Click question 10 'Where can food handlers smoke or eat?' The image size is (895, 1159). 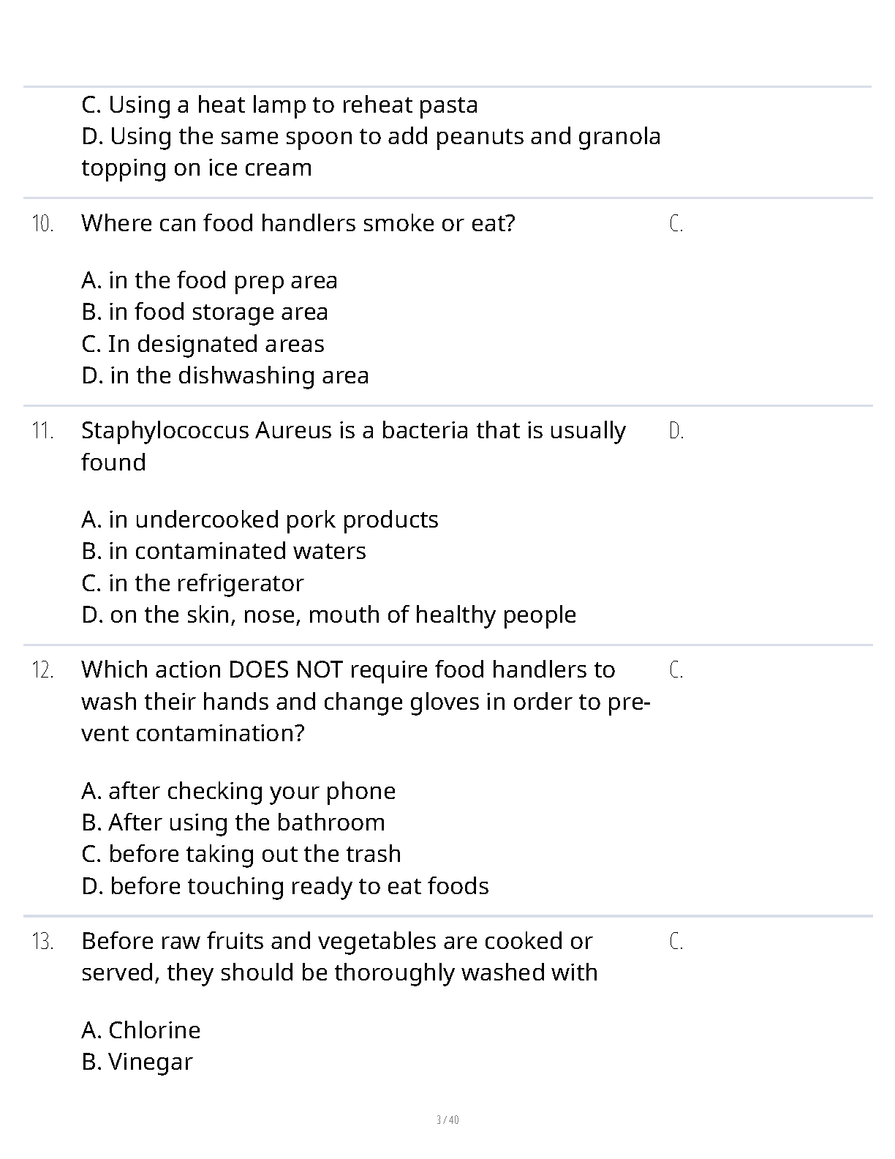point(298,223)
